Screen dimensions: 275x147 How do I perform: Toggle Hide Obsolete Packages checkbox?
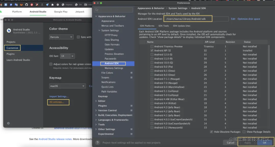(x=211, y=132)
